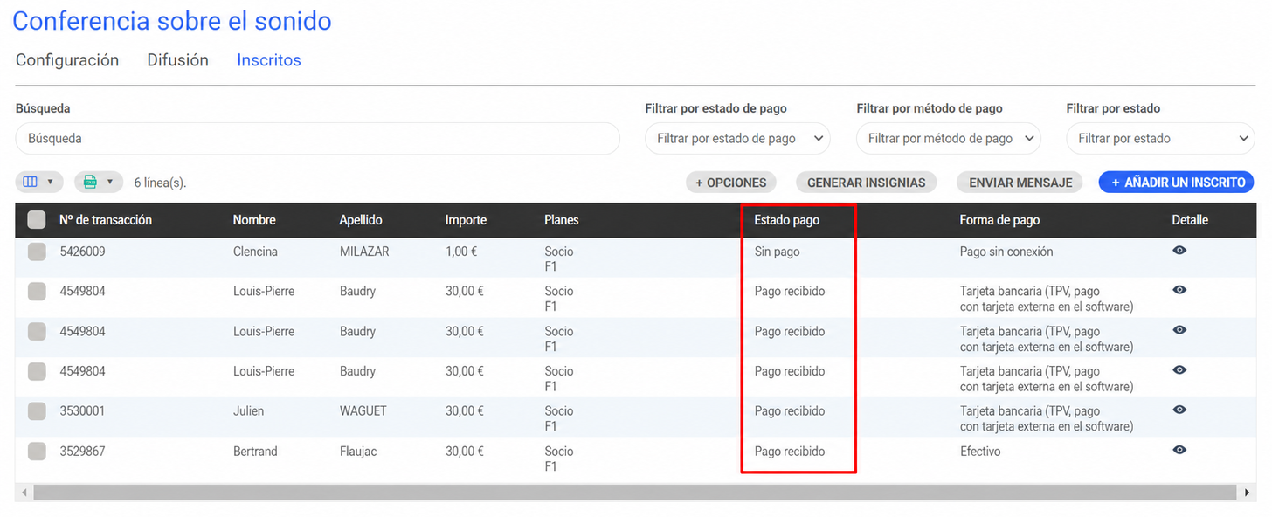Click the "Pago sin conexión" cell
Screen dimensions: 1272x517
1006,252
